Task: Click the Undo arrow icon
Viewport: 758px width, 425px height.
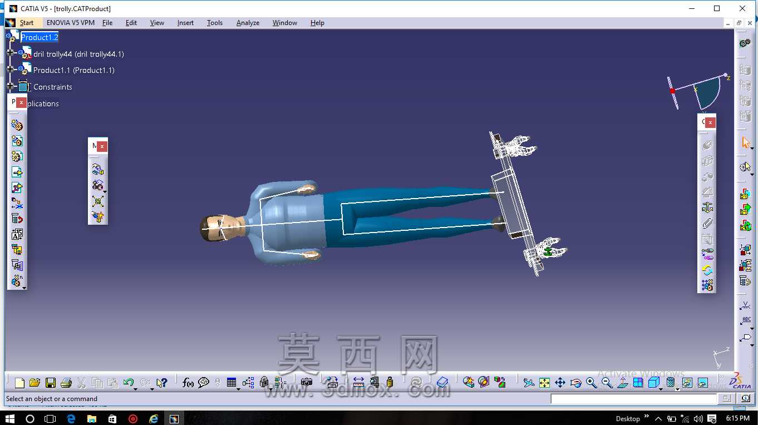Action: click(x=128, y=383)
